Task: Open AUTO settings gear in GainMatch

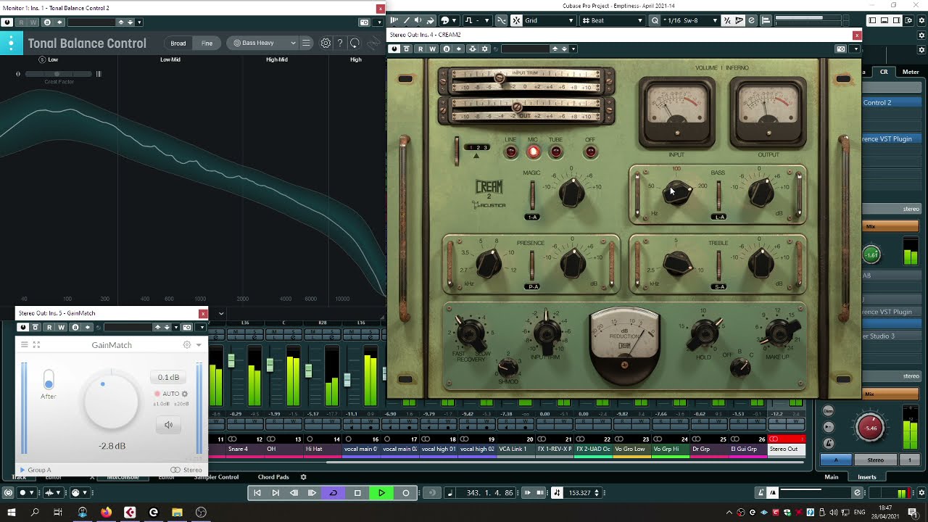Action: (185, 394)
